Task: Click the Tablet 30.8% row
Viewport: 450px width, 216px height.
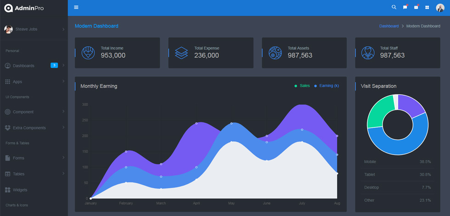Action: click(398, 174)
